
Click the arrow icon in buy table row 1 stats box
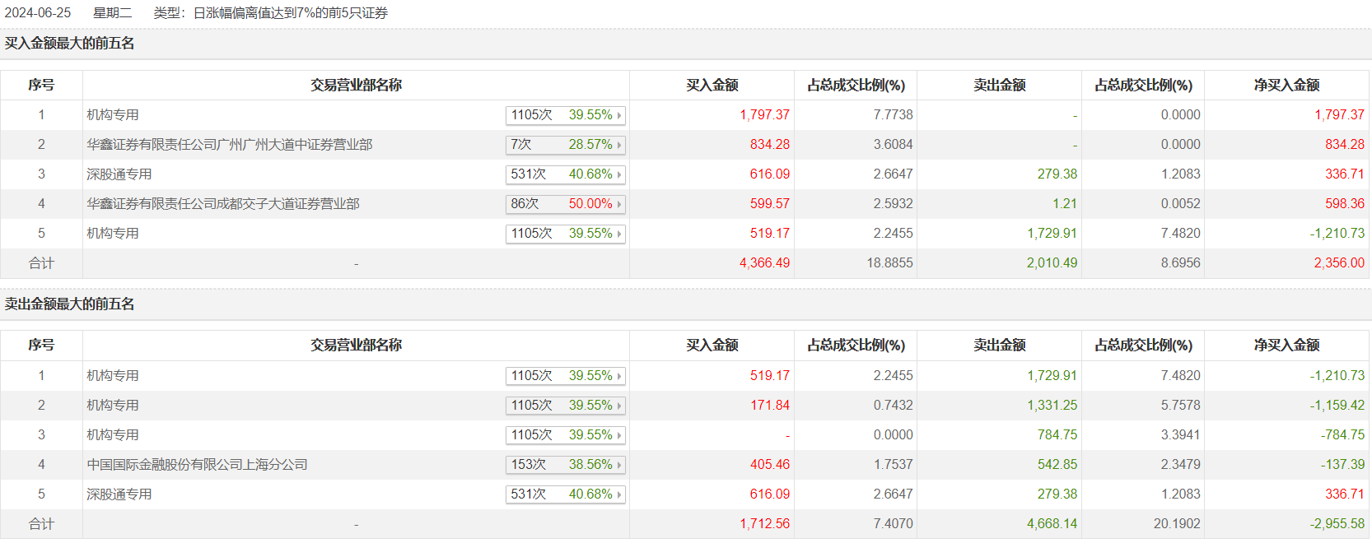click(619, 115)
